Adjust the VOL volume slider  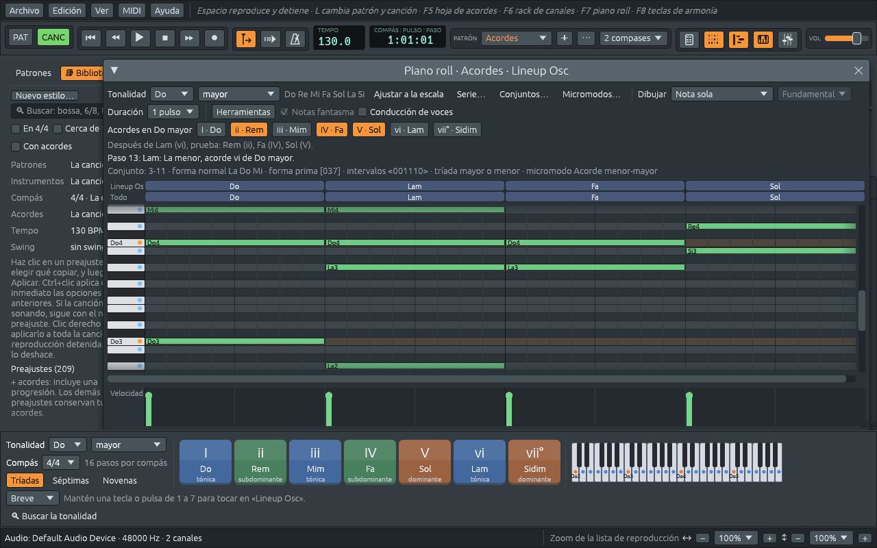point(846,38)
